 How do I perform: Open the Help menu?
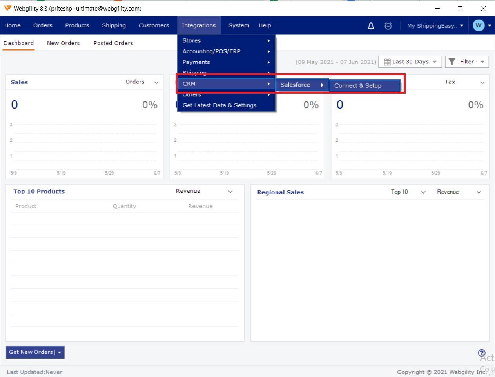265,25
